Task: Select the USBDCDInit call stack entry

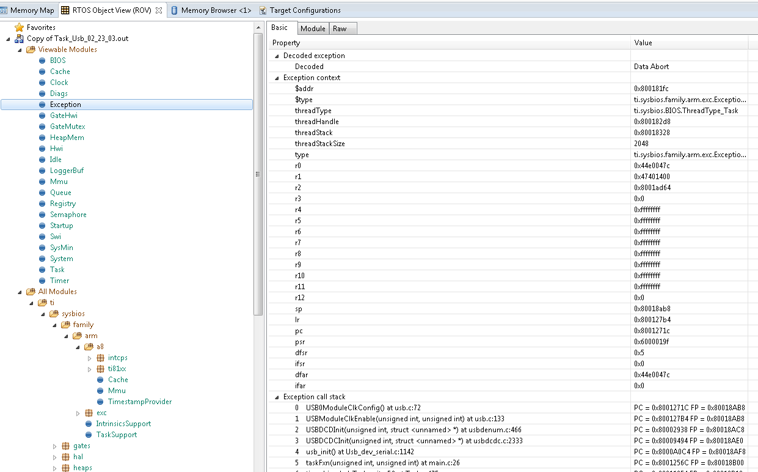Action: (509, 430)
